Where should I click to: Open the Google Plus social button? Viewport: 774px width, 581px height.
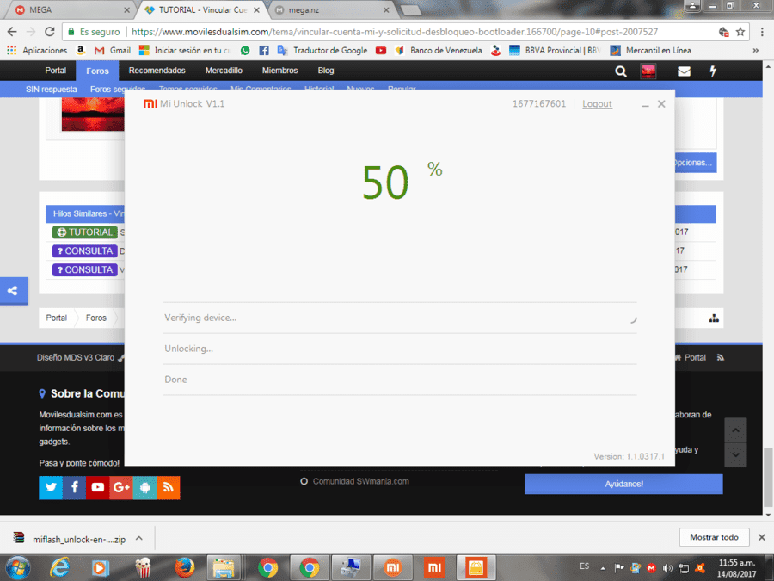121,488
